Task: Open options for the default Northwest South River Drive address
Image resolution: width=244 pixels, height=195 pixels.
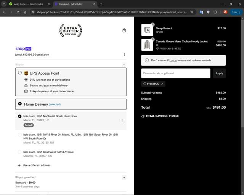Action: click(122, 121)
